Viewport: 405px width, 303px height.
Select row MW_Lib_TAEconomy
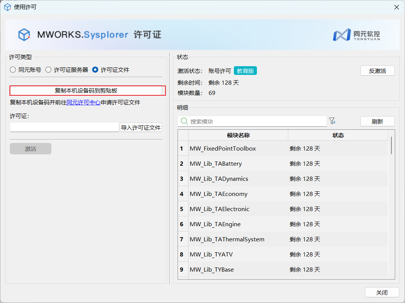click(x=283, y=194)
